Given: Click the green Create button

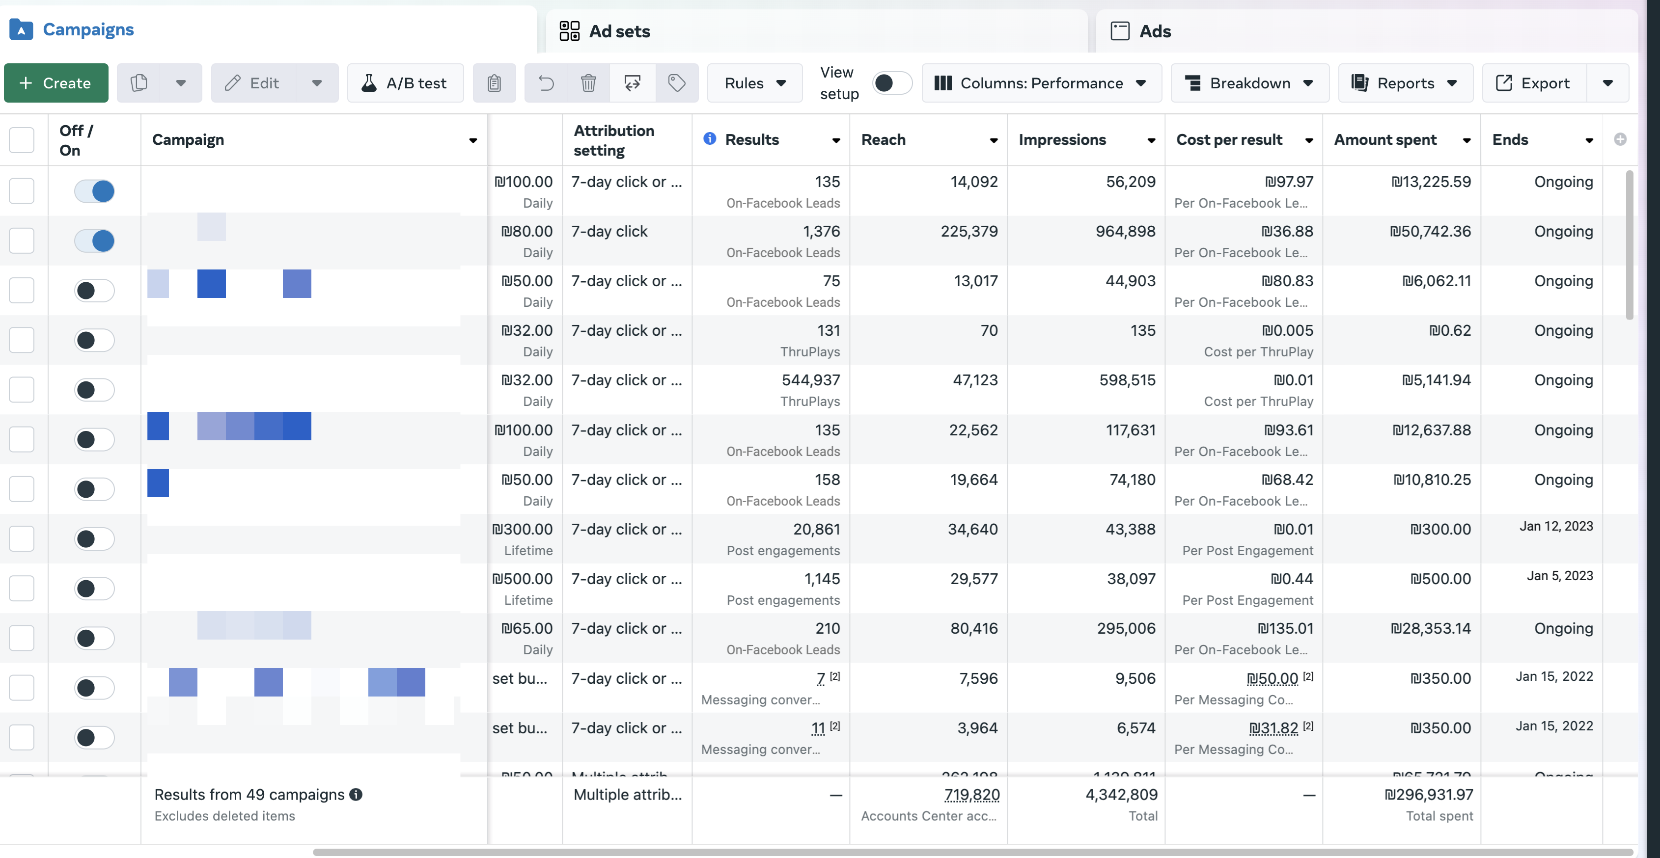Looking at the screenshot, I should (56, 83).
